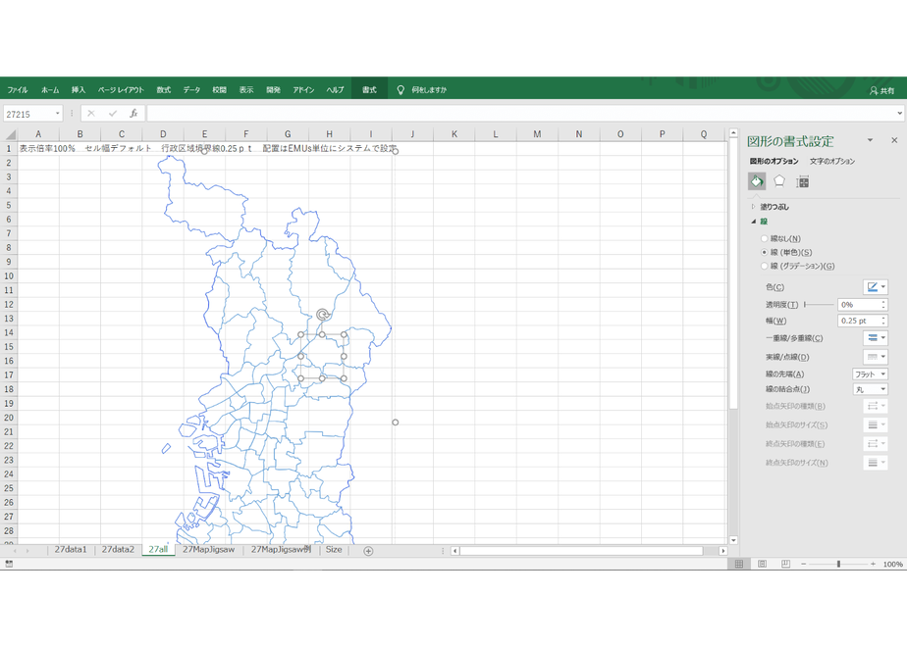Select row header 10
The image size is (907, 647).
click(9, 276)
